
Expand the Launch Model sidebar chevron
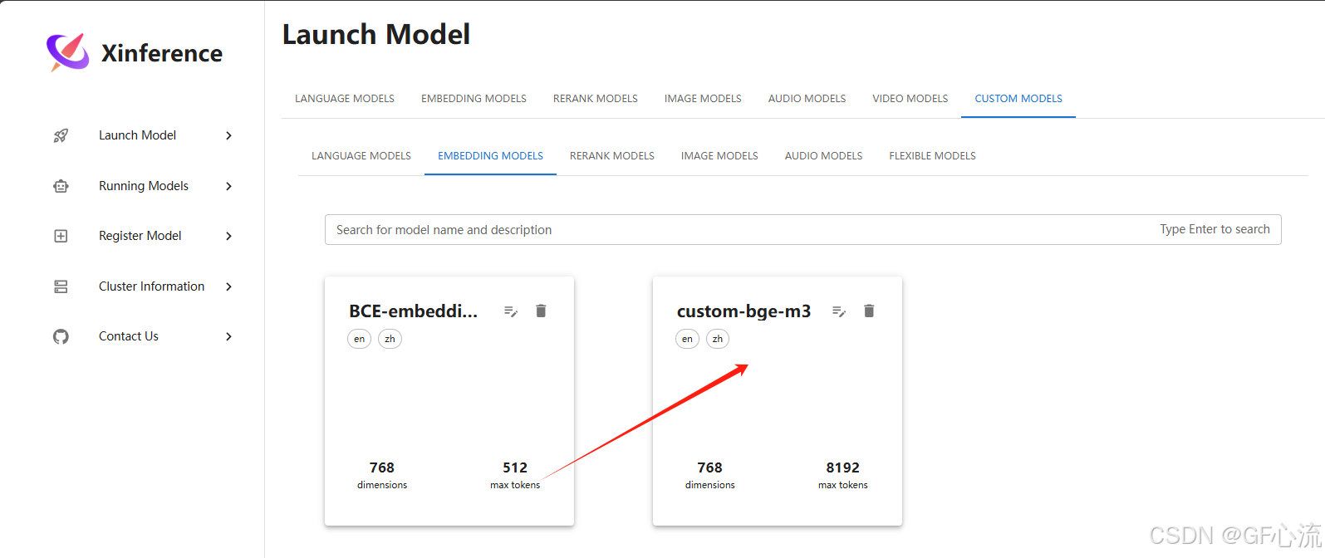229,135
